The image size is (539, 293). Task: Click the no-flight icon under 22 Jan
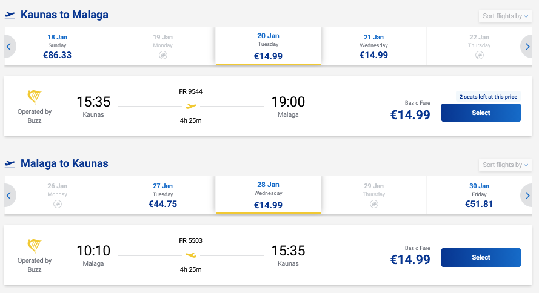tap(479, 55)
